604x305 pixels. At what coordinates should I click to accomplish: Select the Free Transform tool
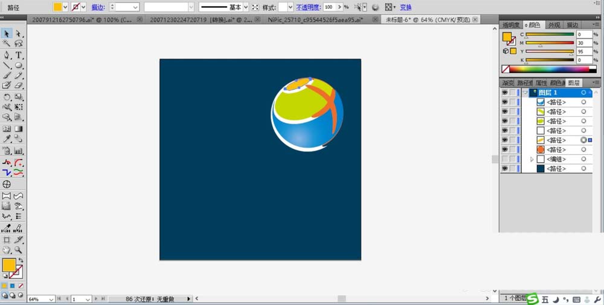(18, 107)
